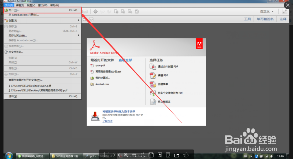Click the sticky note comment toolbar icon
Screen dimensions: 293x159
pyautogui.click(x=102, y=12)
